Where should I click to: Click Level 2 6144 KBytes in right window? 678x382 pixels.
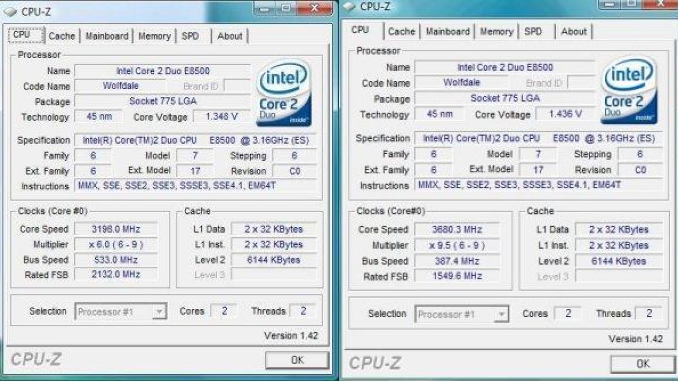tap(619, 261)
